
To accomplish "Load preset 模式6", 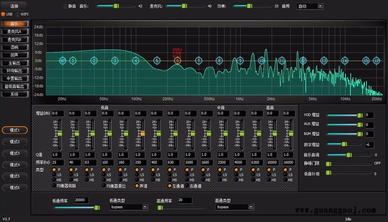I will tap(14, 188).
